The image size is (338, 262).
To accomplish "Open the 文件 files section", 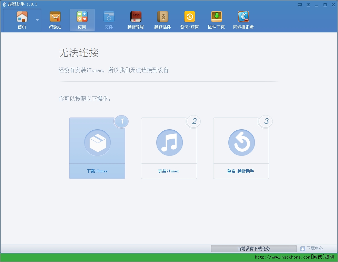I will [x=109, y=20].
